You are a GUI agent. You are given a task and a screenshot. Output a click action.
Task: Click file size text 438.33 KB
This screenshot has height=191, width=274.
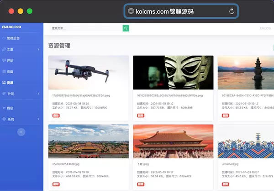(73, 176)
